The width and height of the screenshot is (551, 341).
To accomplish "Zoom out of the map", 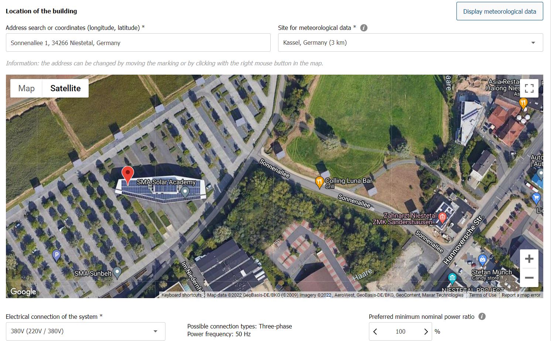I will click(x=529, y=278).
